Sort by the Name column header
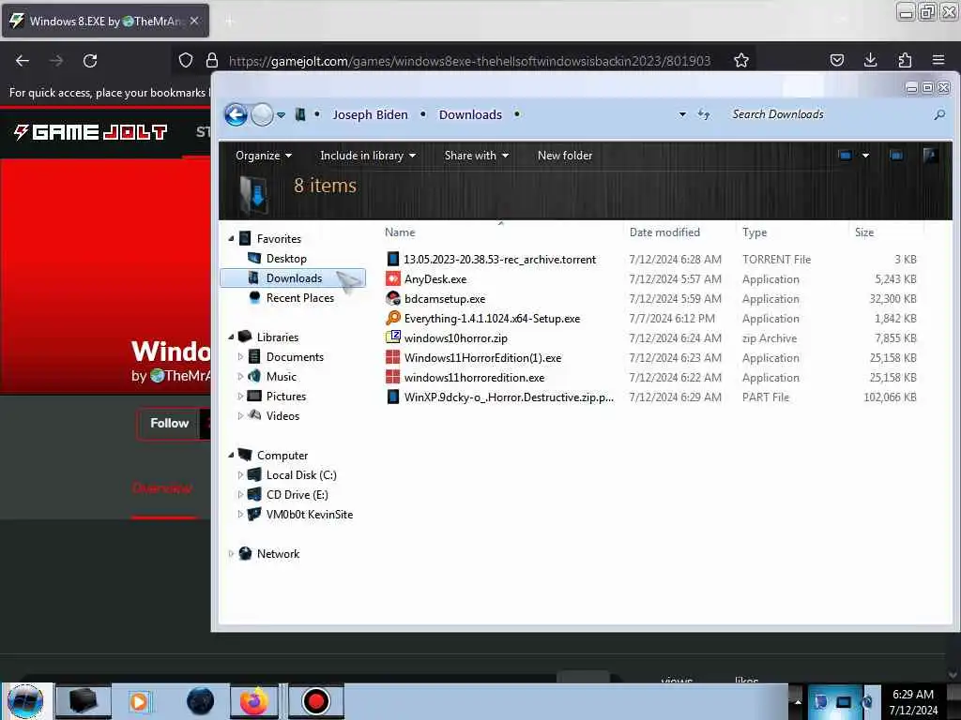The image size is (961, 720). [400, 232]
